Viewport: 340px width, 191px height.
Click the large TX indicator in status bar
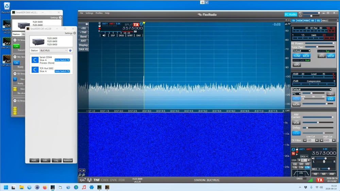320,180
